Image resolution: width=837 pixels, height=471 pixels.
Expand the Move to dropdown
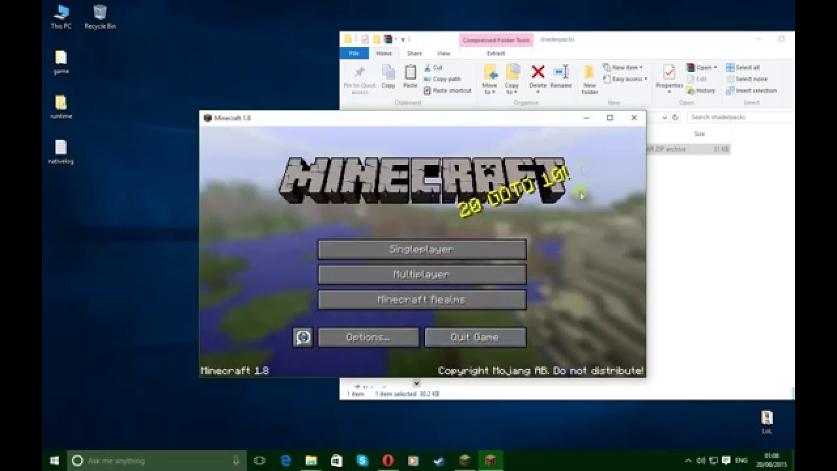click(x=490, y=79)
